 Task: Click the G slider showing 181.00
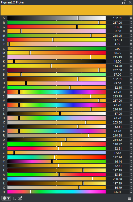[x=56, y=27]
